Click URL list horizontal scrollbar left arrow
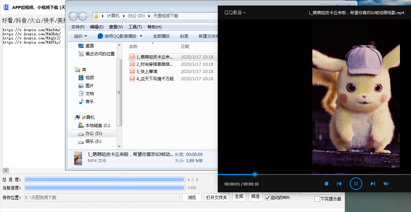Viewport: 411px width, 212px height. pos(6,170)
